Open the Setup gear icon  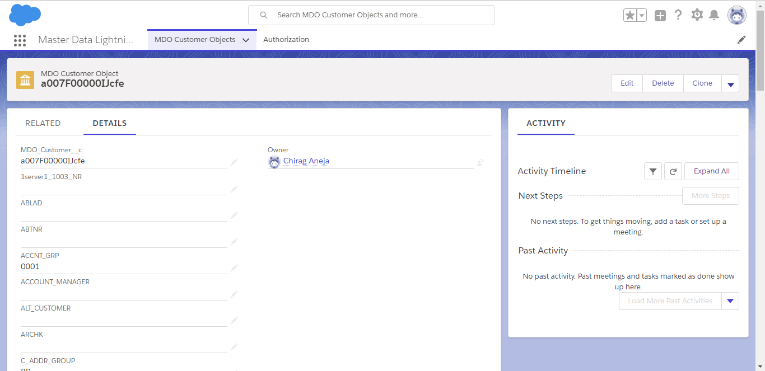[x=697, y=15]
